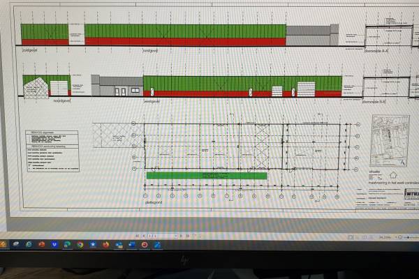Open Internet Explorer from the taskbar
The image size is (419, 279).
click(29, 245)
